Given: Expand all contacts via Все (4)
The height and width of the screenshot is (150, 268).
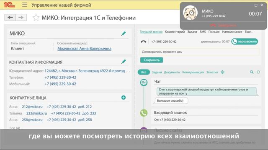Looking at the screenshot, I should coord(15,128).
